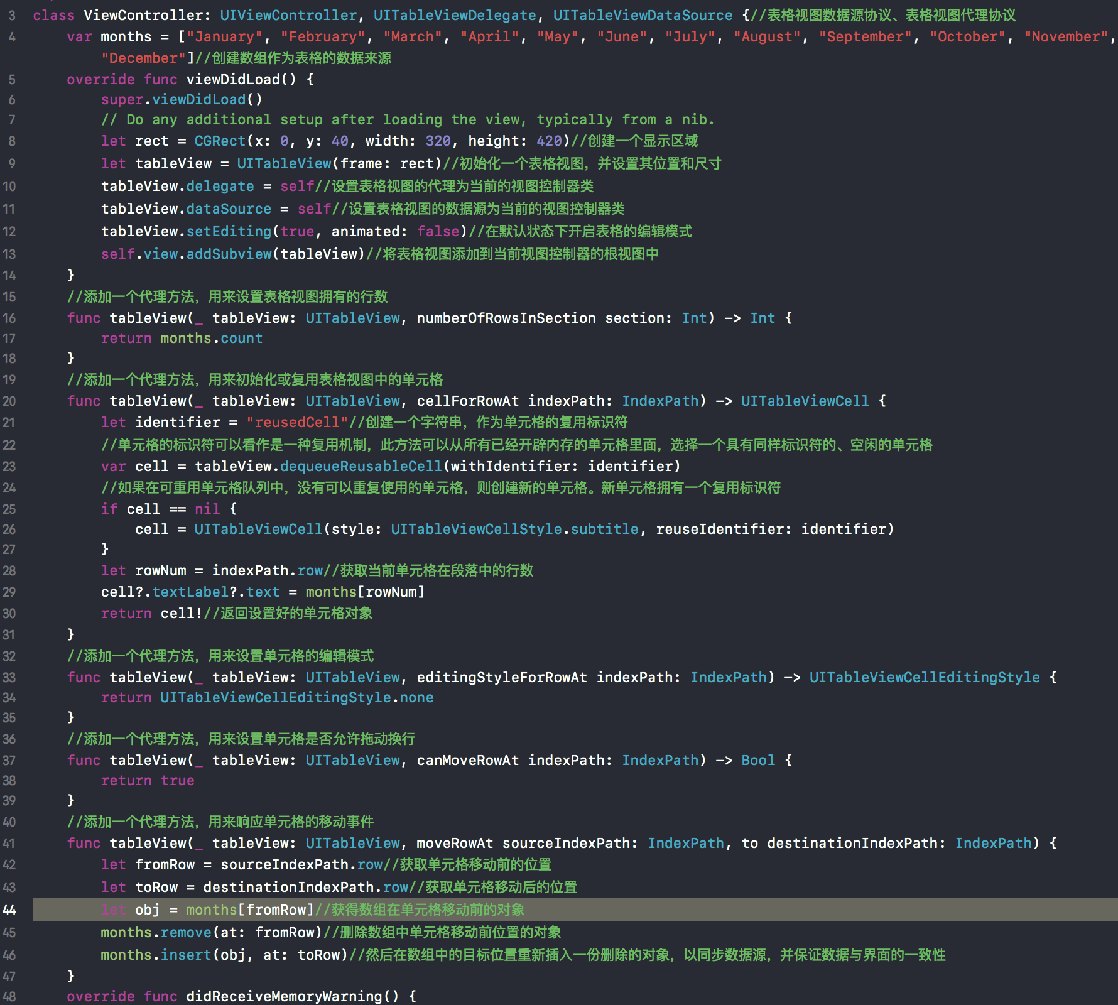
Task: Click moveRowAt parameter label
Action: (454, 843)
